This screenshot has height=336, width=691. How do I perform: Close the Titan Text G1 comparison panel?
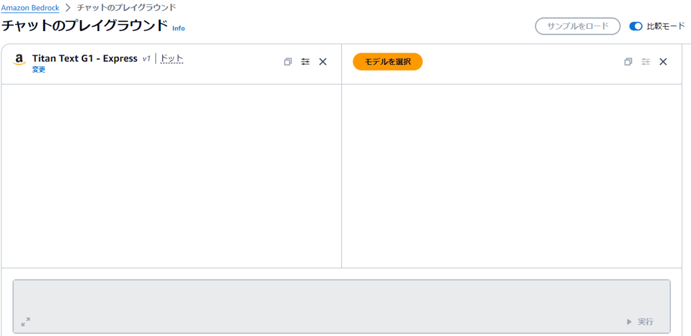tap(323, 62)
